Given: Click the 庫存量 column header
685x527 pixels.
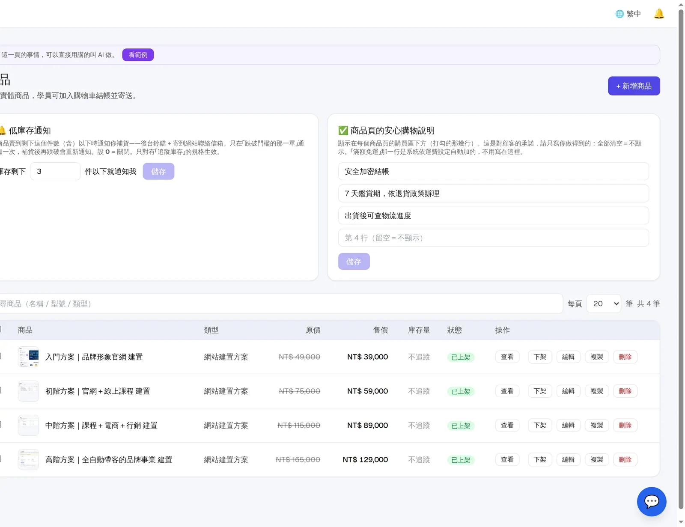Looking at the screenshot, I should (x=419, y=330).
